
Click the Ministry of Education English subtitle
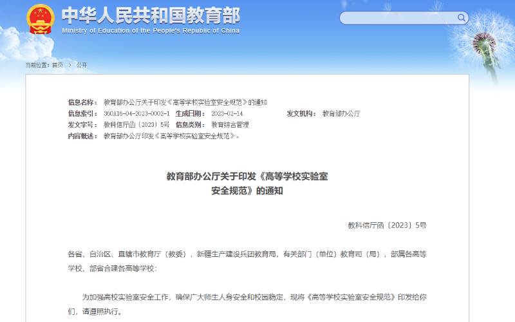coord(151,30)
